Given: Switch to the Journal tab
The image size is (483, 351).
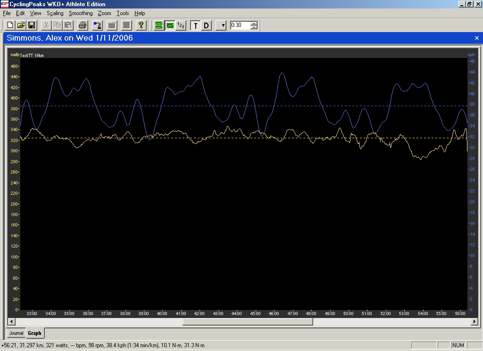Looking at the screenshot, I should pos(16,333).
